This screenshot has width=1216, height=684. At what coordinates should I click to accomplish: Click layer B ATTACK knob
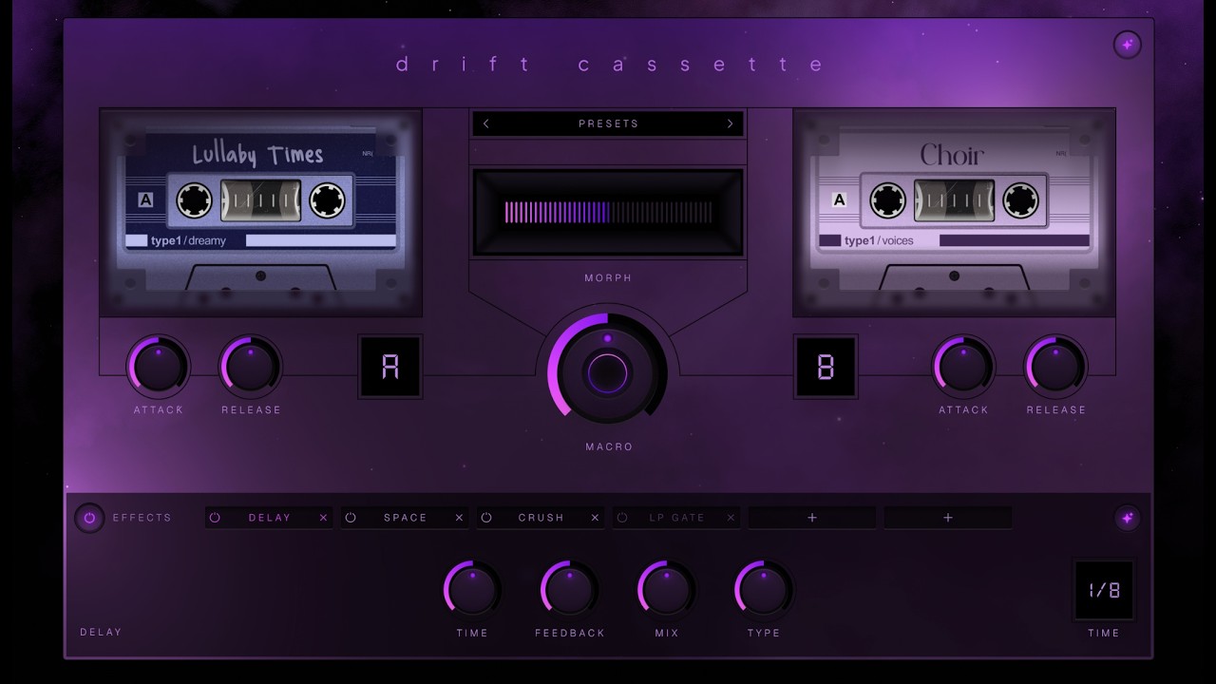tap(964, 367)
